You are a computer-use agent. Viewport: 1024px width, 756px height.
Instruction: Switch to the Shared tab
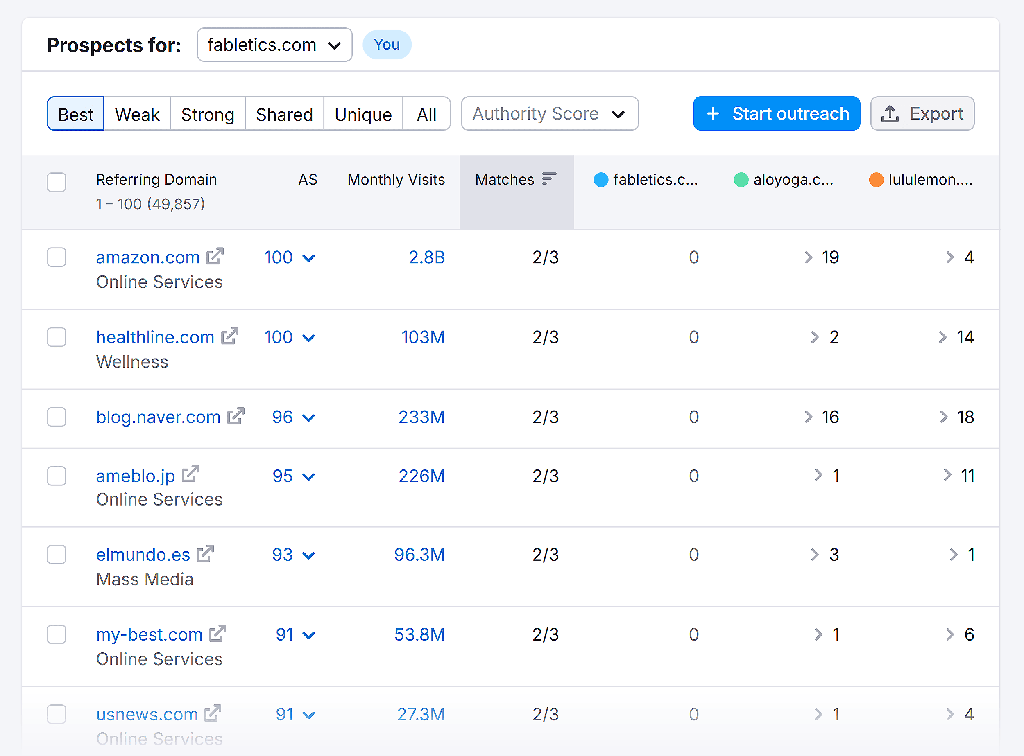[284, 113]
